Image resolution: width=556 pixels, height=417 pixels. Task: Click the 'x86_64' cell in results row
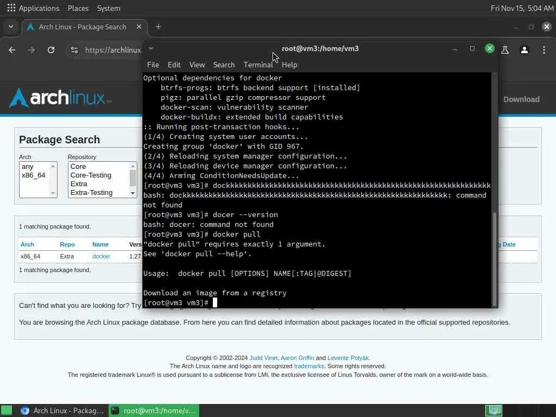click(x=30, y=256)
